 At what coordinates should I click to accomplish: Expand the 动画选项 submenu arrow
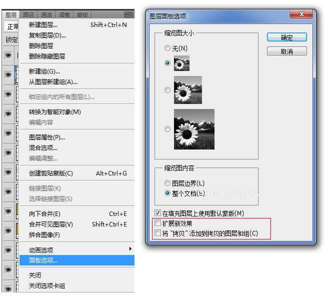(130, 249)
